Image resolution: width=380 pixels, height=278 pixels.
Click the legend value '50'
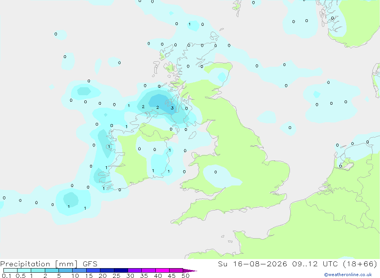185,276
